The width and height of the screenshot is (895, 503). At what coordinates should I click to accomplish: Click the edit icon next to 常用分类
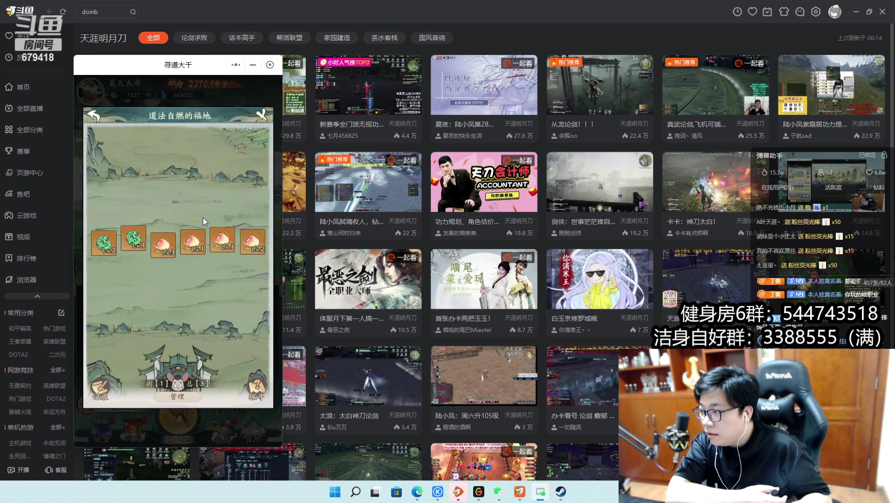click(61, 313)
